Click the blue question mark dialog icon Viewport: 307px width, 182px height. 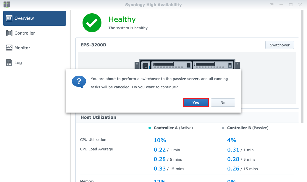tap(79, 82)
